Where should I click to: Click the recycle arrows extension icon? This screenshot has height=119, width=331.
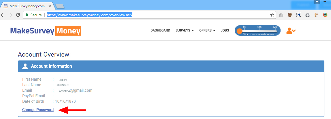coord(308,15)
